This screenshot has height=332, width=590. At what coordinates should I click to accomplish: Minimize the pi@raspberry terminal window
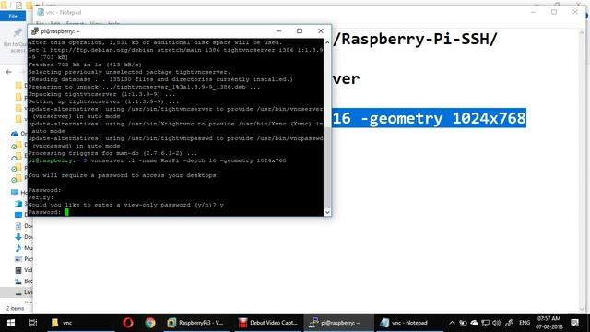[x=278, y=30]
